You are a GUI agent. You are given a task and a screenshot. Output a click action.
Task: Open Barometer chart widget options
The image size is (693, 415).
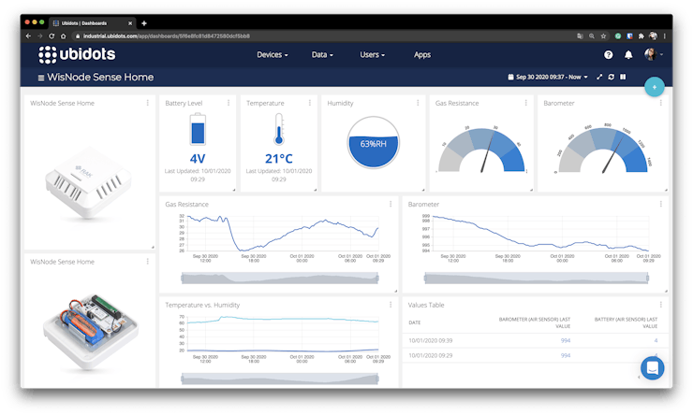pos(661,204)
